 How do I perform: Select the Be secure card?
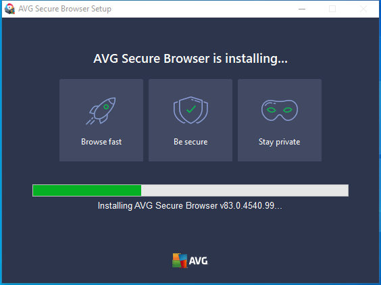point(190,120)
